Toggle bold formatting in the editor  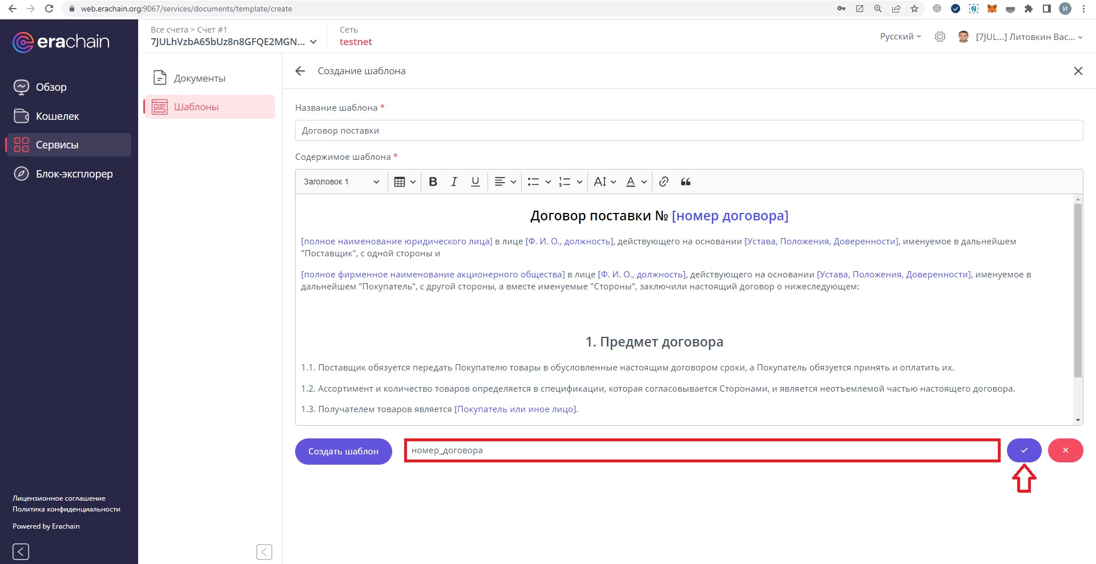(433, 182)
